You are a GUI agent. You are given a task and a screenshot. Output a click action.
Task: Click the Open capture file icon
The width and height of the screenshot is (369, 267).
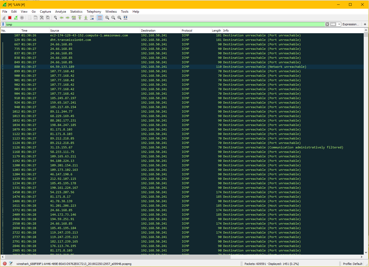(30, 18)
